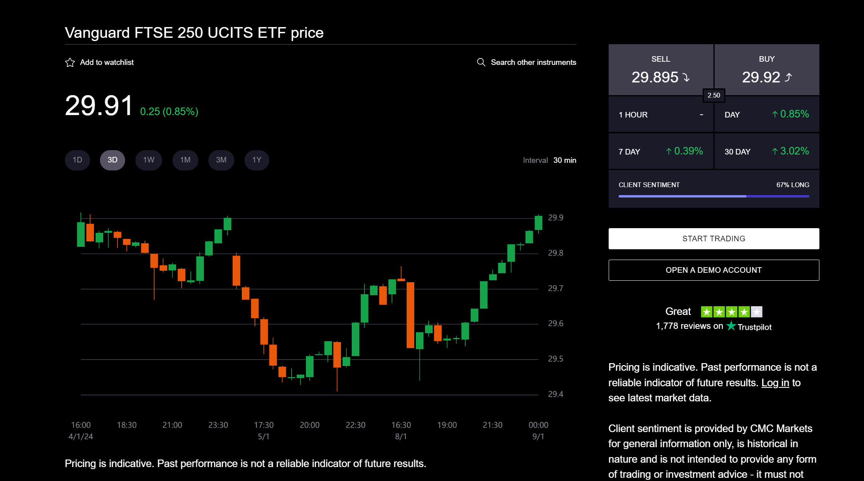Choose the 1Y range
864x481 pixels.
(x=257, y=160)
